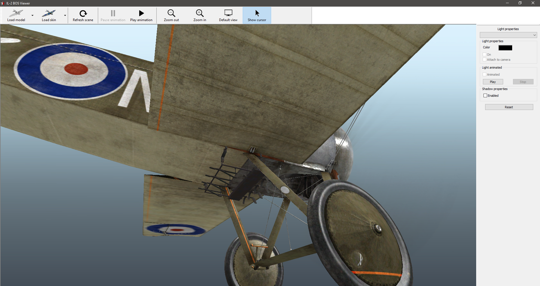Viewport: 540px width, 286px height.
Task: Click the Load skin airplane icon
Action: 49,13
